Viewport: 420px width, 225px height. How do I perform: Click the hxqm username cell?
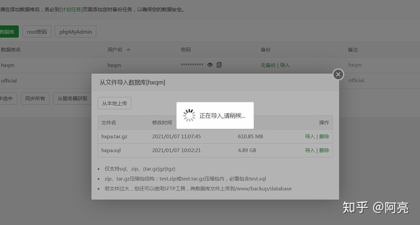pos(114,65)
